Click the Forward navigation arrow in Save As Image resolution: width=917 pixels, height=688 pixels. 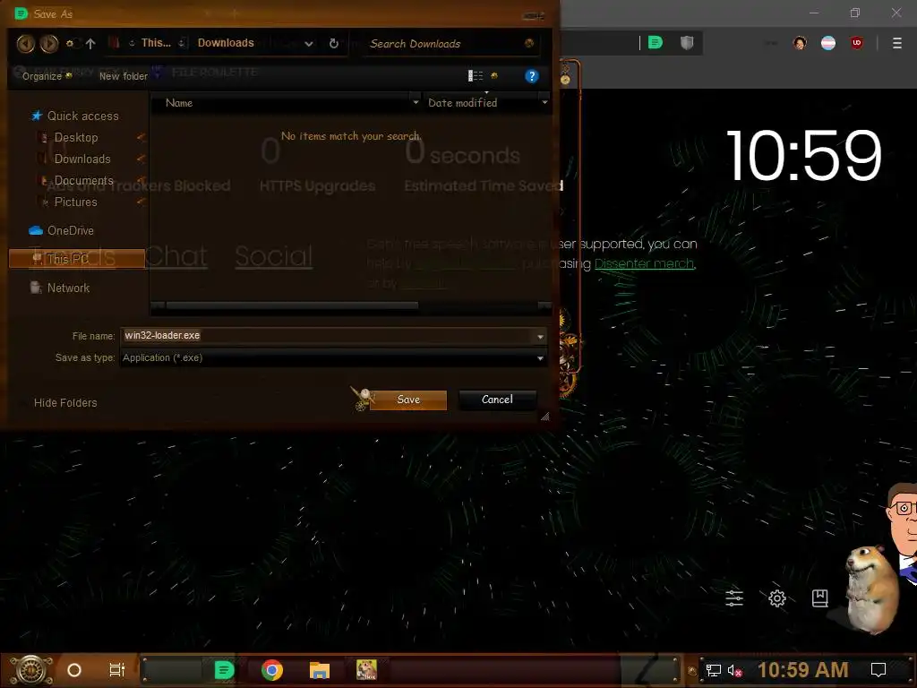pos(49,43)
